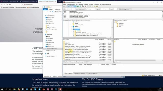Toggle the local directory tree display

tap(71, 6)
